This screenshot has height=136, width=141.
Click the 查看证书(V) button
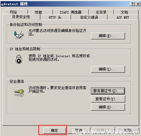point(108,99)
